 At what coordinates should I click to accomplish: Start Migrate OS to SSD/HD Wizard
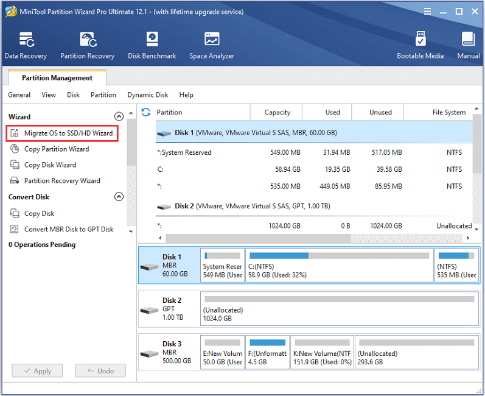(62, 133)
